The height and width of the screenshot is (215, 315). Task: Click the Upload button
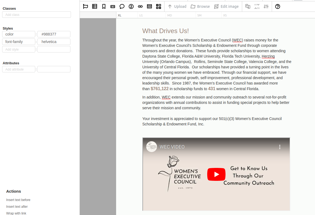point(177,6)
